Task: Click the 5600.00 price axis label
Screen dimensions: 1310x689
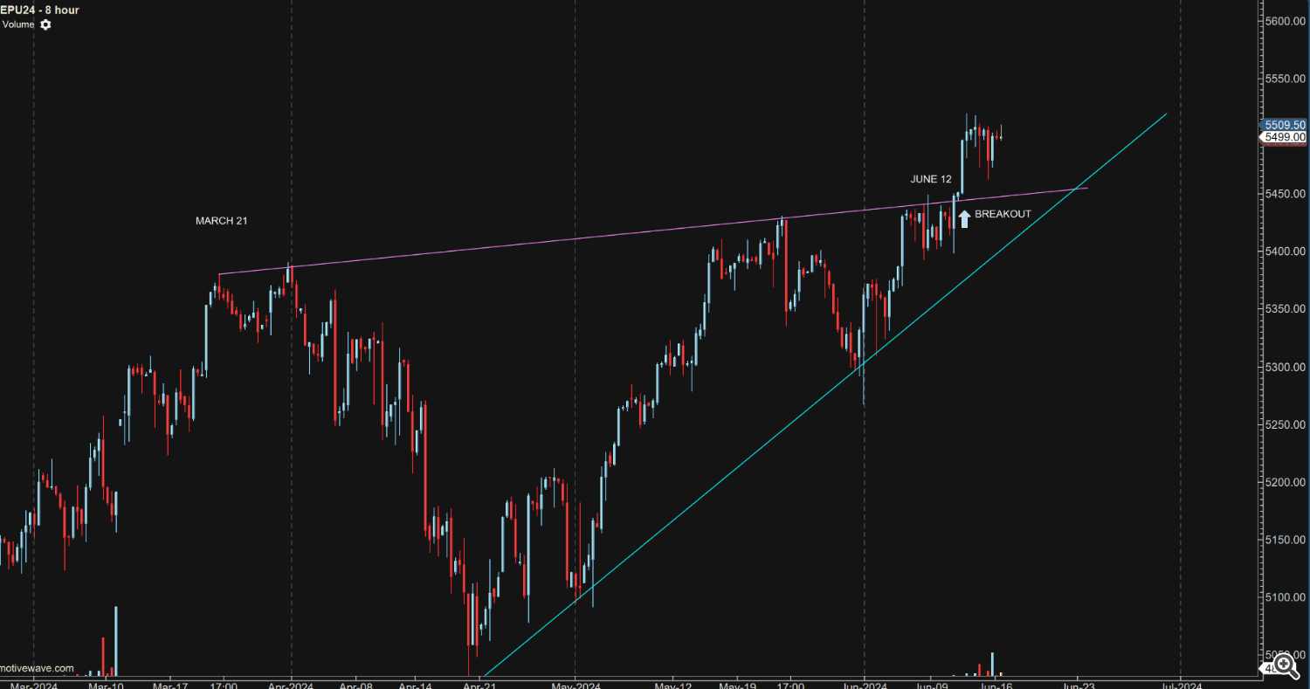Action: tap(1285, 21)
